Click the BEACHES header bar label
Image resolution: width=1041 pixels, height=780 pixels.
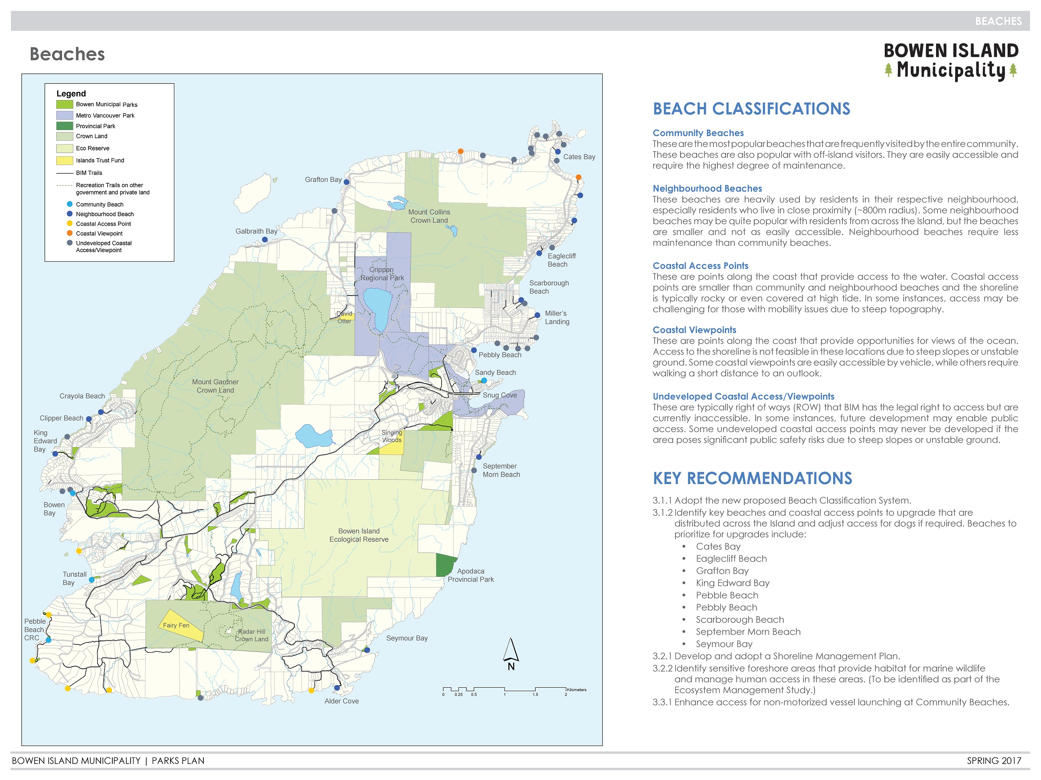[x=998, y=21]
